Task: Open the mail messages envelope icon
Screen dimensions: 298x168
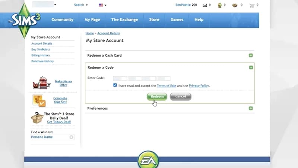Action: coord(205,5)
